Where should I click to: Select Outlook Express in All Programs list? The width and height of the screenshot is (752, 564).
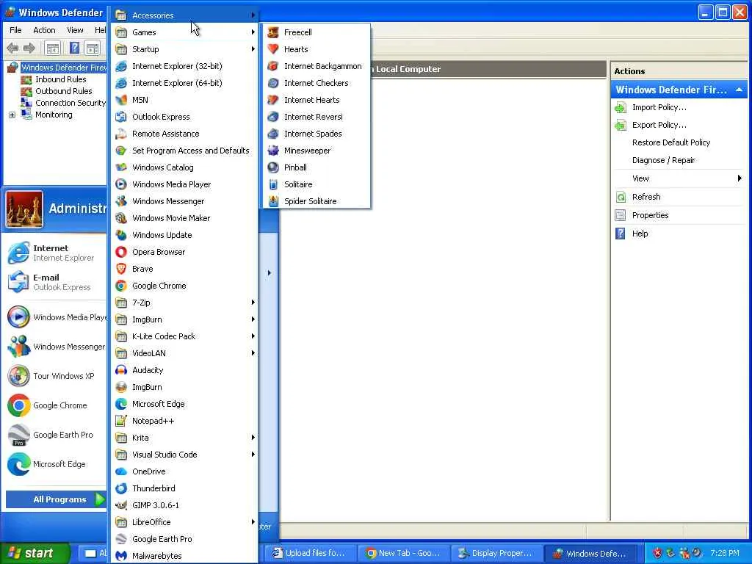coord(185,117)
